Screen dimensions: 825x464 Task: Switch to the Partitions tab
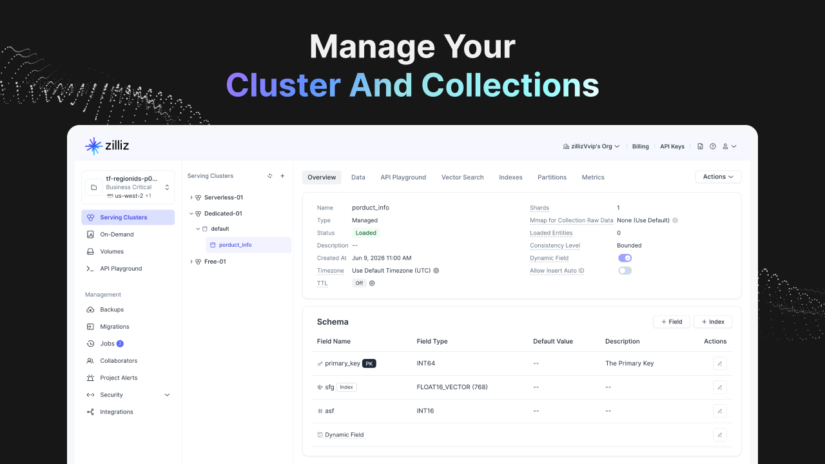[552, 177]
